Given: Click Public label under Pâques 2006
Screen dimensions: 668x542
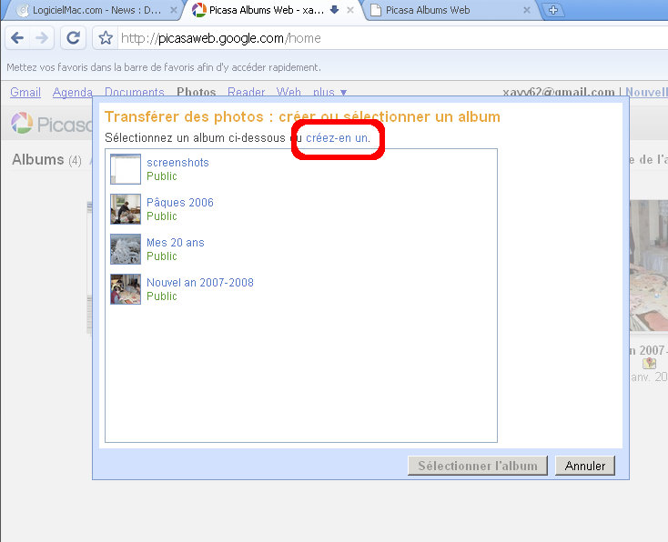Looking at the screenshot, I should [x=161, y=216].
